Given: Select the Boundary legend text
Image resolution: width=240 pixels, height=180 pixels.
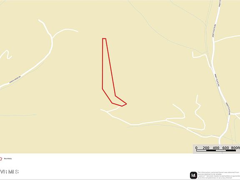Looking at the screenshot, I should click(8, 159).
